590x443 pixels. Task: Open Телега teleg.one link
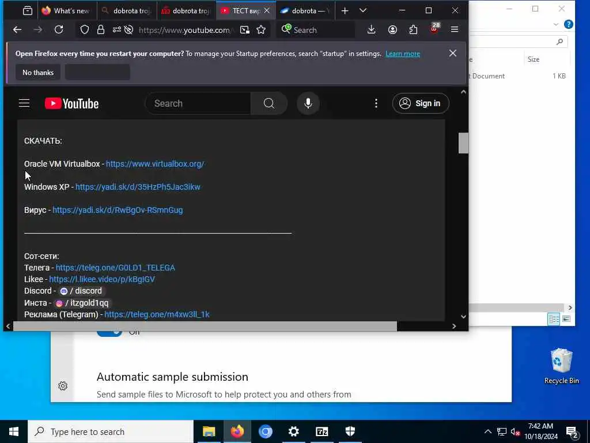(115, 268)
